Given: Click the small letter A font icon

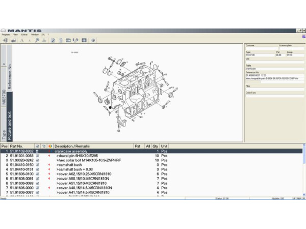Looking at the screenshot, I should tap(30, 40).
